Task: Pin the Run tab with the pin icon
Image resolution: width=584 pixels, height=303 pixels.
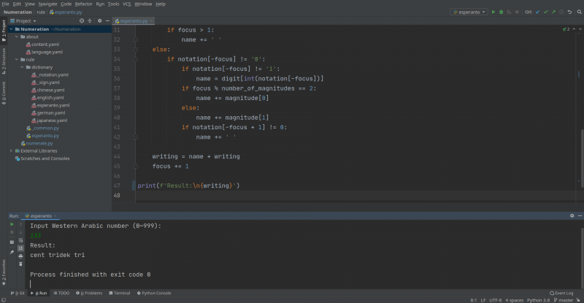Action: tap(12, 252)
